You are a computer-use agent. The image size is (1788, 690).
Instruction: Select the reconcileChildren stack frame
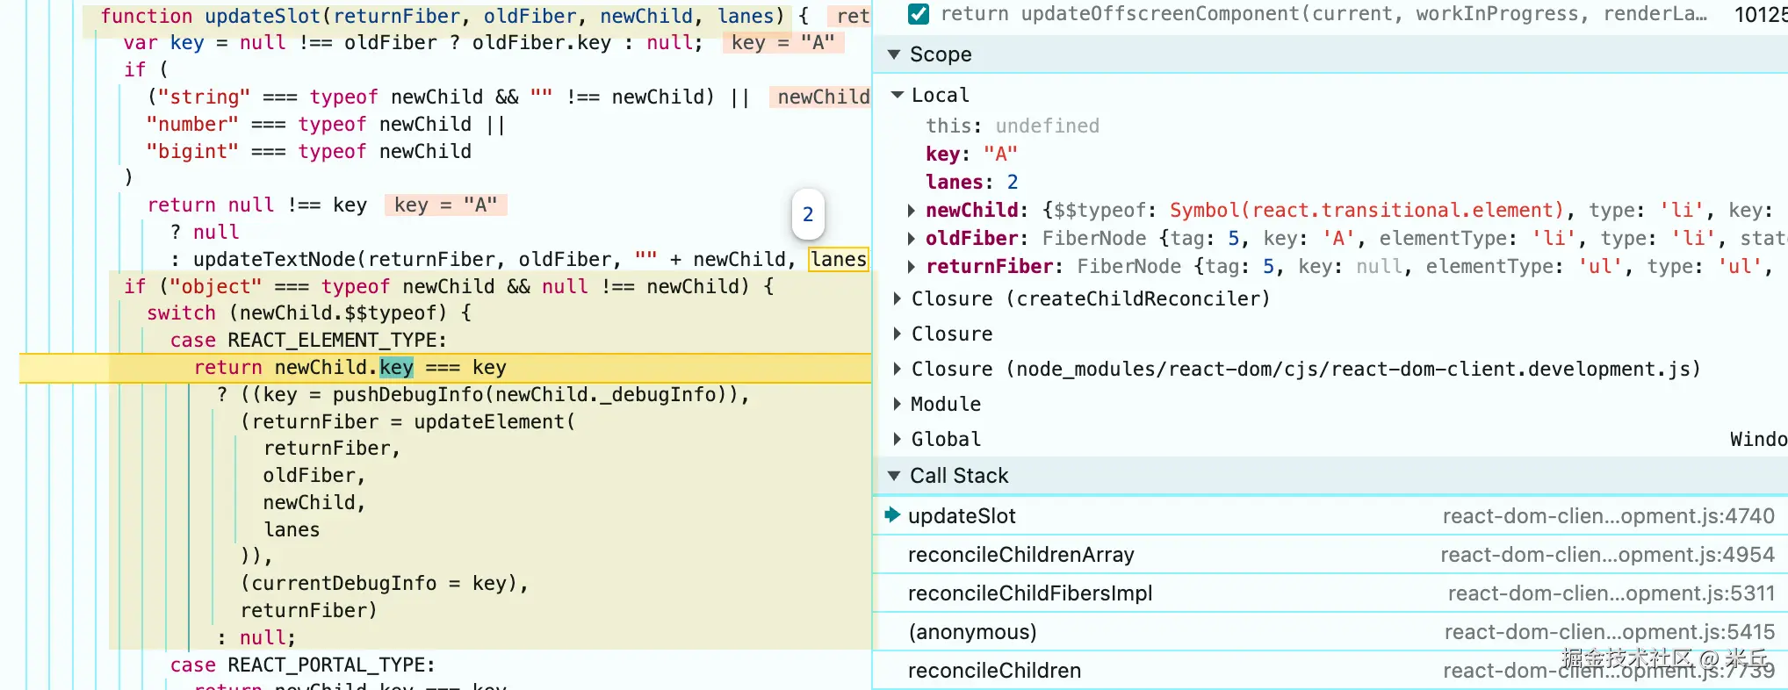[x=1331, y=671]
